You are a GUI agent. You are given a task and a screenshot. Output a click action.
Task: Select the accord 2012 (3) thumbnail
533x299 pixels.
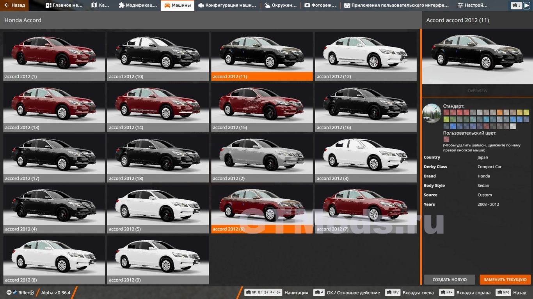pos(366,158)
